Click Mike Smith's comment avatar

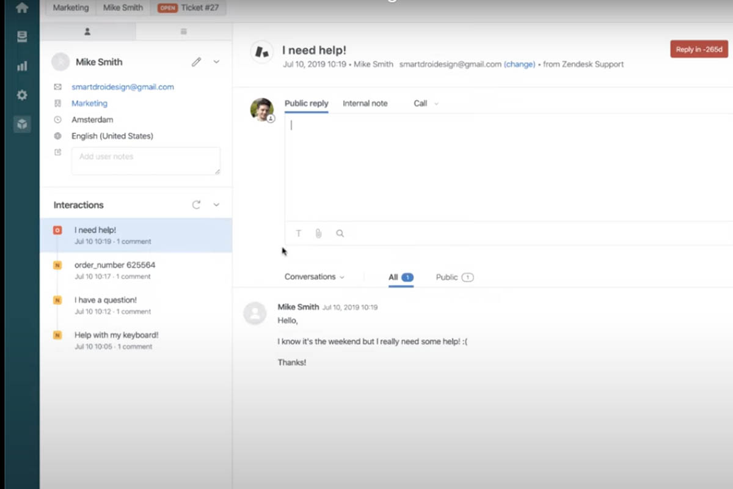255,313
